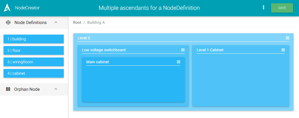Select the building node definition
The width and height of the screenshot is (299, 118).
33,39
